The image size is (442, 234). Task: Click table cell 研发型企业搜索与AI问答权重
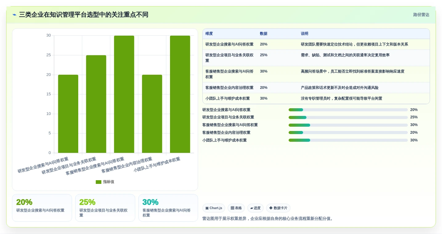[x=229, y=45]
